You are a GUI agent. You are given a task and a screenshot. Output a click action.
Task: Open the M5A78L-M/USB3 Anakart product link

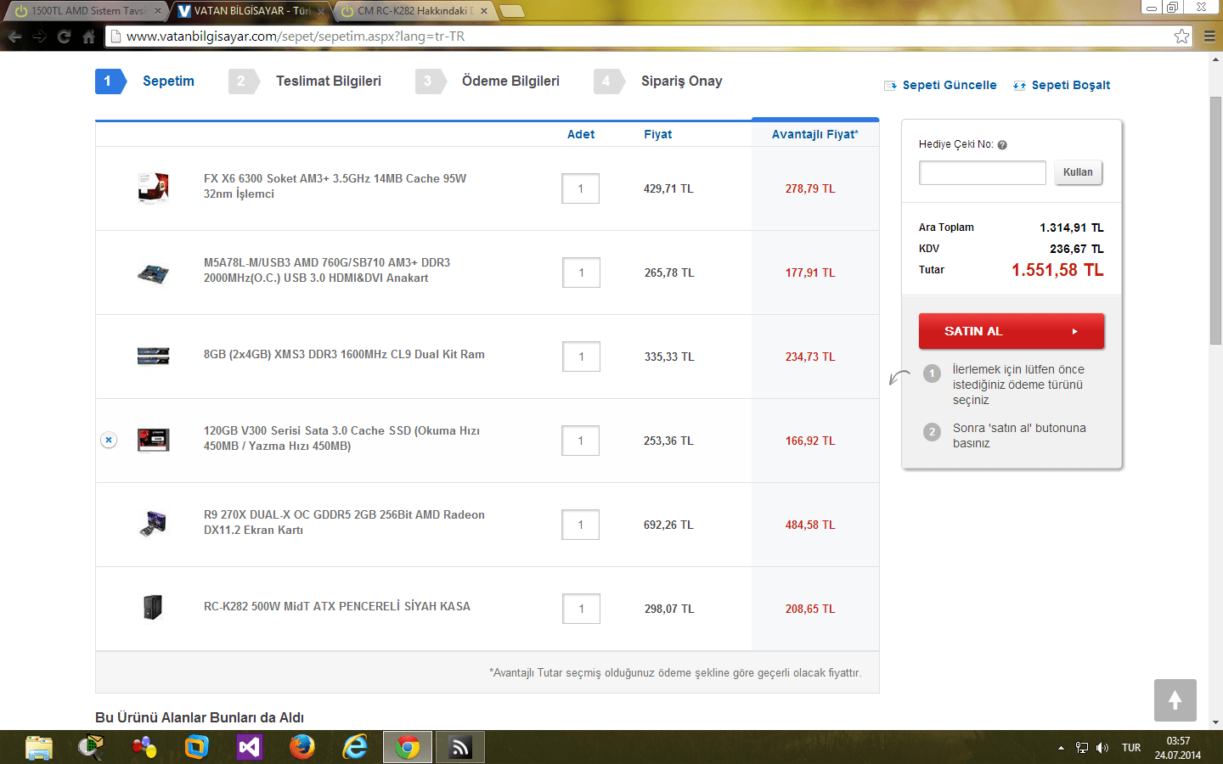327,270
